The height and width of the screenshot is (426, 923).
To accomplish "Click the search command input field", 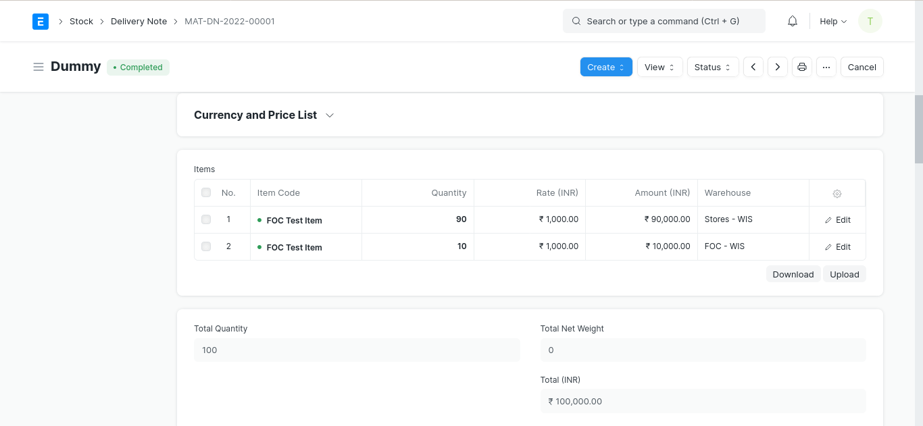I will tap(664, 22).
